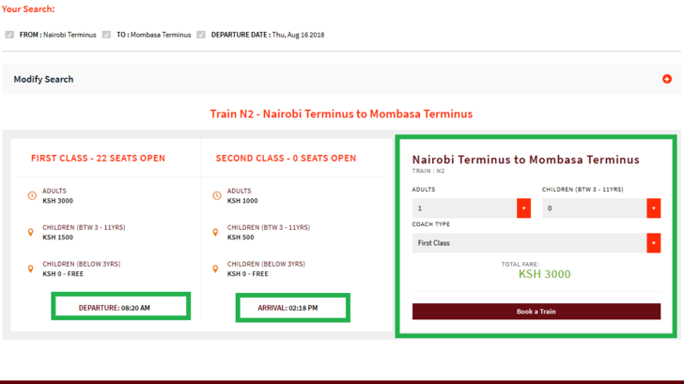Click clock icon beside Second Class adults fare
The height and width of the screenshot is (384, 684).
[217, 195]
